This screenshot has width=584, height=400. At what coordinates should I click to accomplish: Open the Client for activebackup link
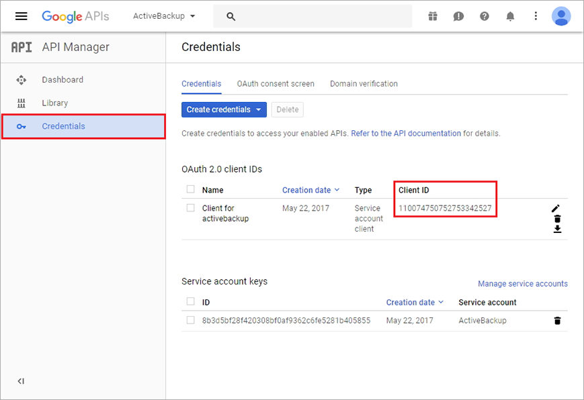[225, 213]
